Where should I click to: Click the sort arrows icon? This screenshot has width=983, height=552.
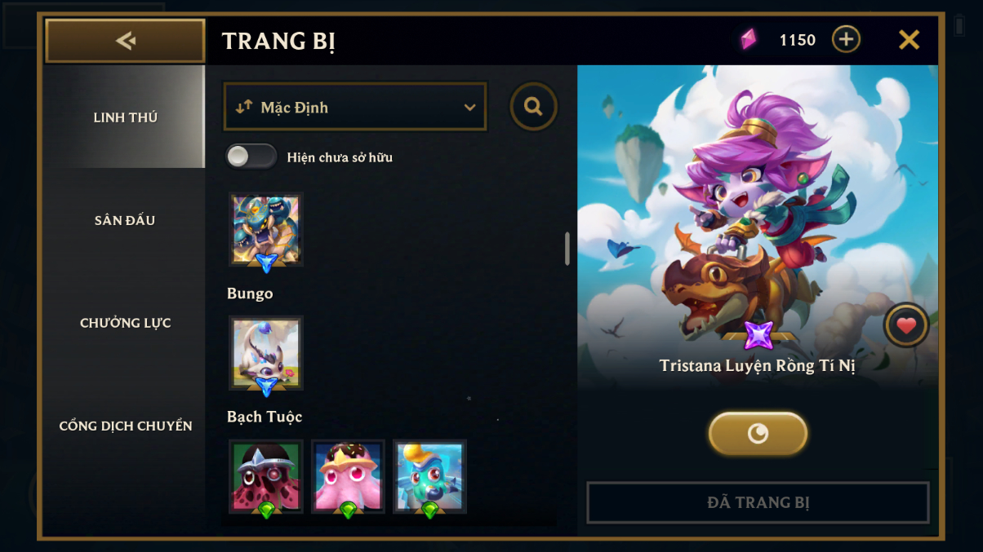(244, 107)
